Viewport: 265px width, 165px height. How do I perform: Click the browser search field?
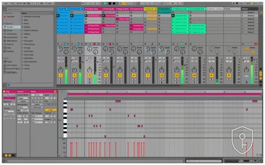coord(30,9)
